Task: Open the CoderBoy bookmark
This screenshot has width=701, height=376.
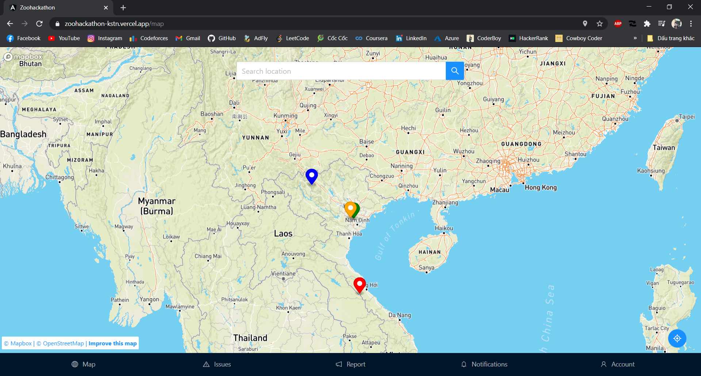Action: (x=484, y=38)
